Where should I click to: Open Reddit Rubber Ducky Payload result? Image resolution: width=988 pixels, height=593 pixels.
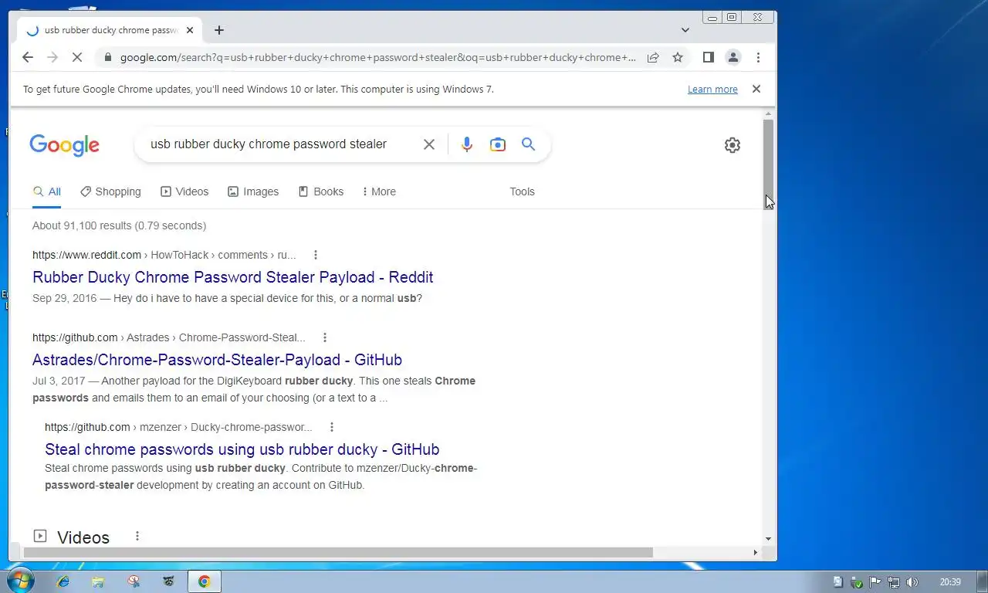click(x=232, y=277)
